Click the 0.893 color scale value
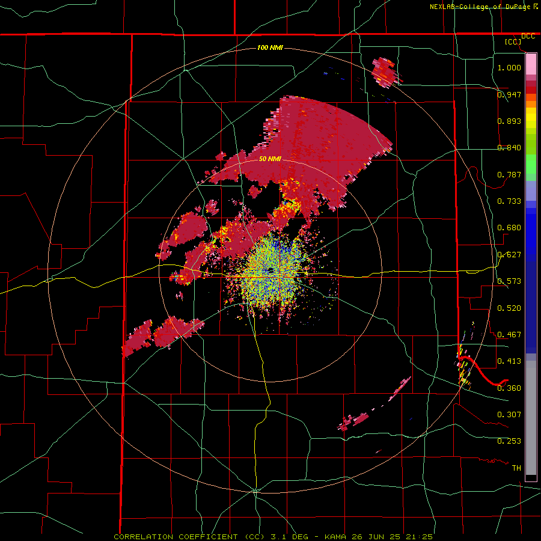Viewport: 541px width, 541px height. 509,121
